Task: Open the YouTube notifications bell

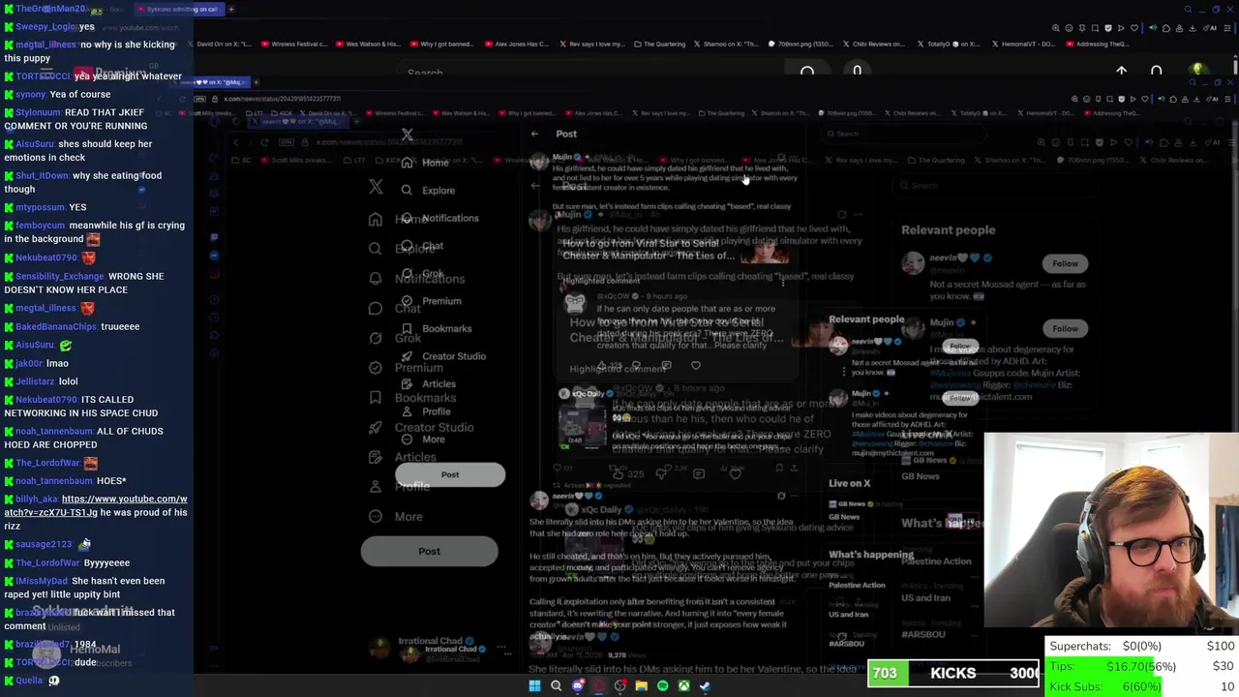Action: (1156, 71)
